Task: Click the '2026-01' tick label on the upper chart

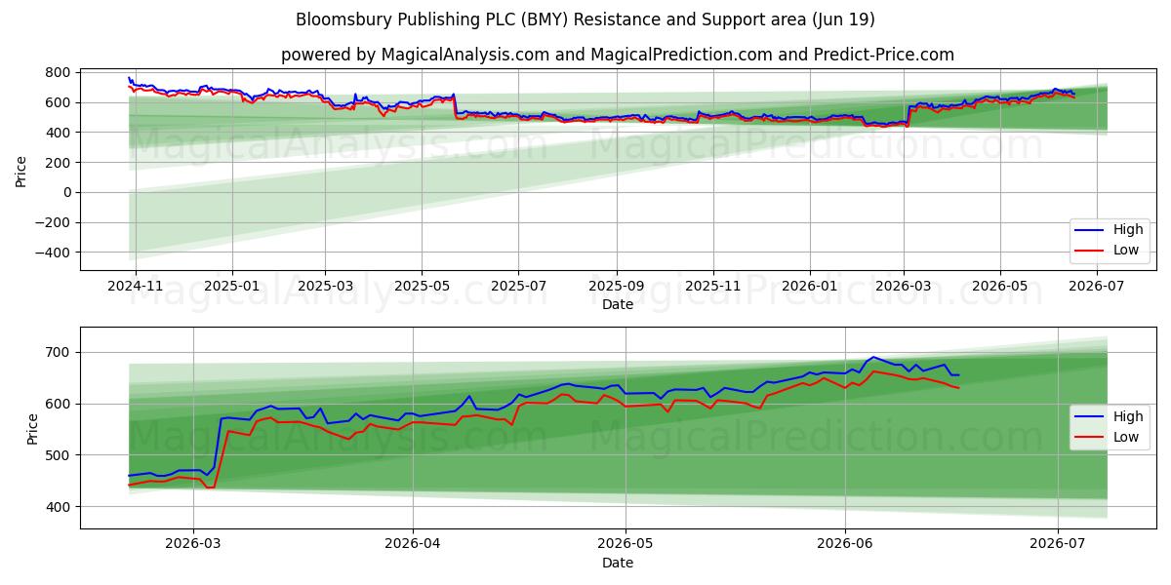Action: tap(809, 286)
